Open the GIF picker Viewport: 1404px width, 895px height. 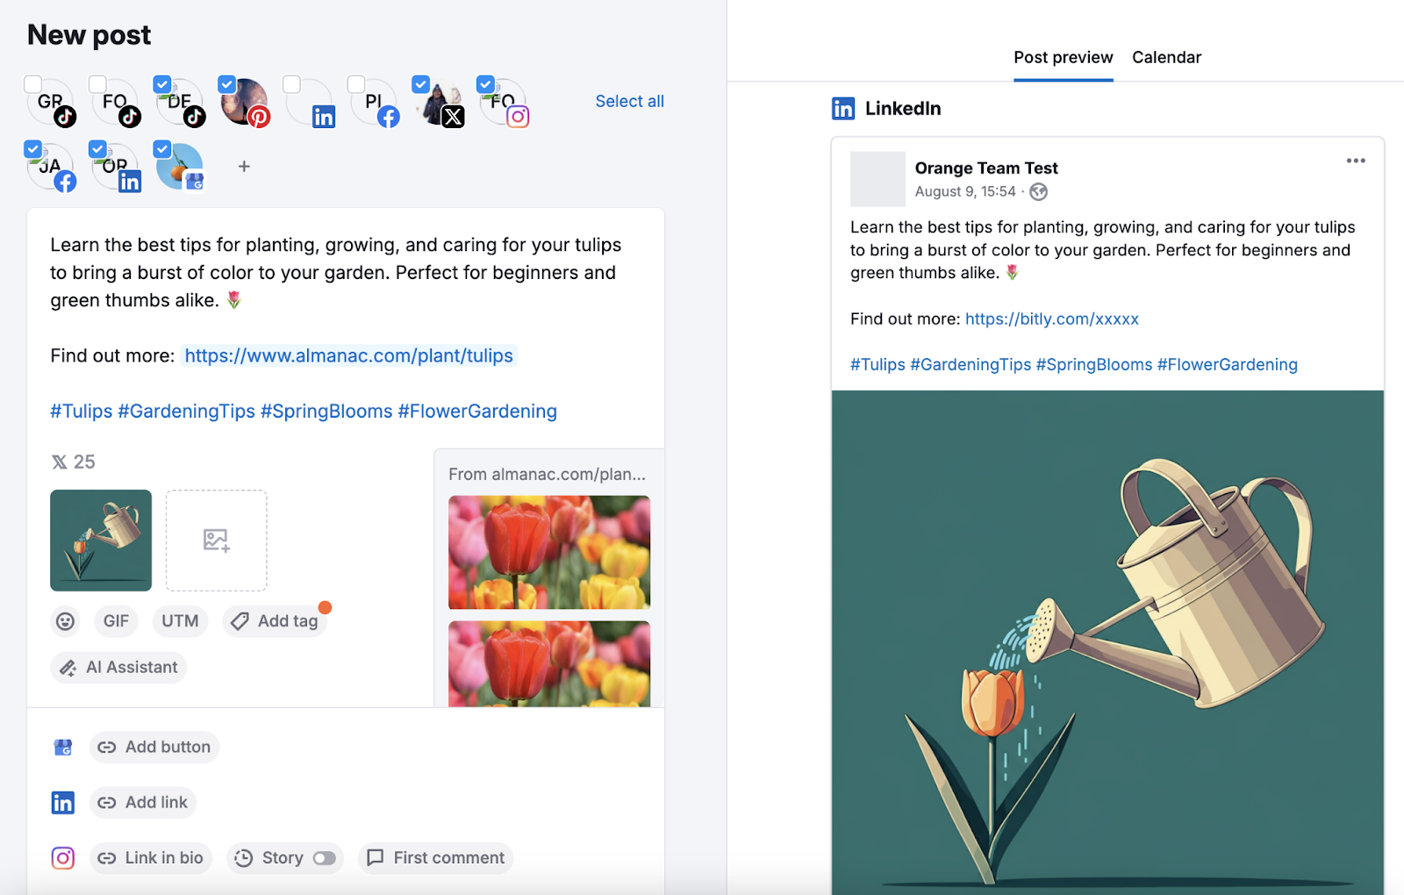[116, 621]
